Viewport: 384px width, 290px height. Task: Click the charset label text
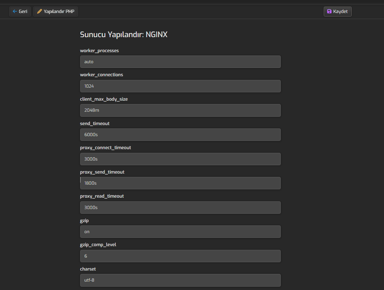tap(88, 269)
